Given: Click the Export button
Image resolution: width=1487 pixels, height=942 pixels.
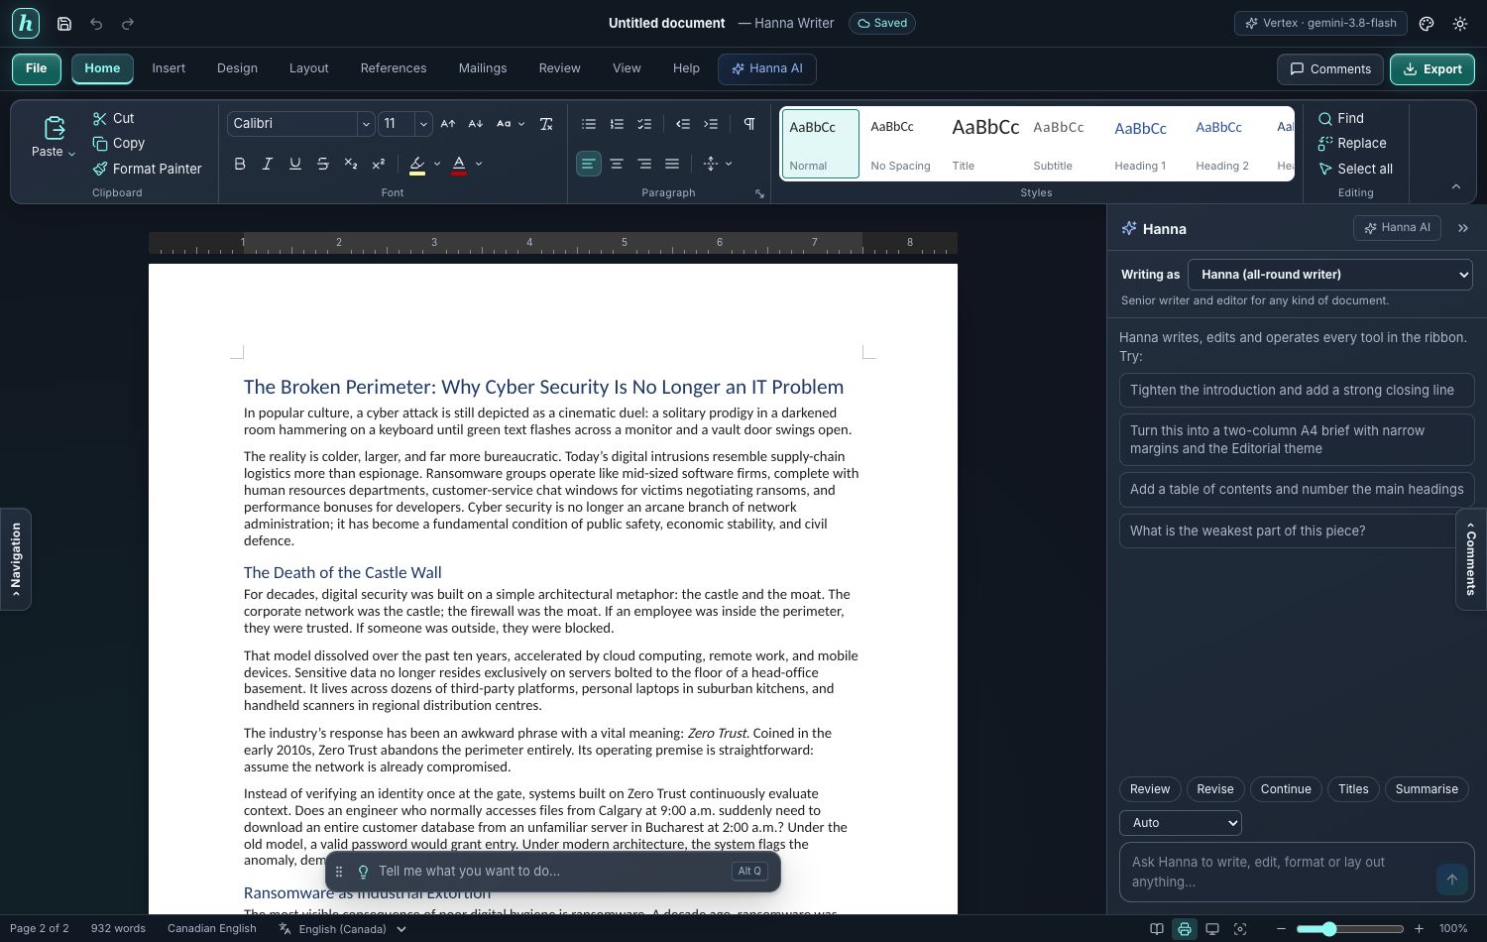Looking at the screenshot, I should point(1432,68).
